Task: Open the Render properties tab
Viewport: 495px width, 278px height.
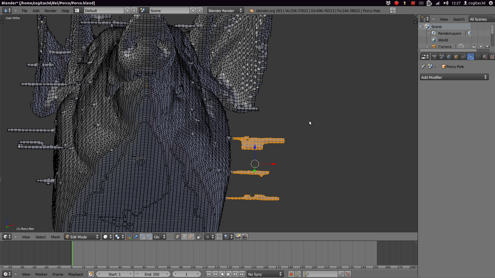Action: (x=435, y=57)
